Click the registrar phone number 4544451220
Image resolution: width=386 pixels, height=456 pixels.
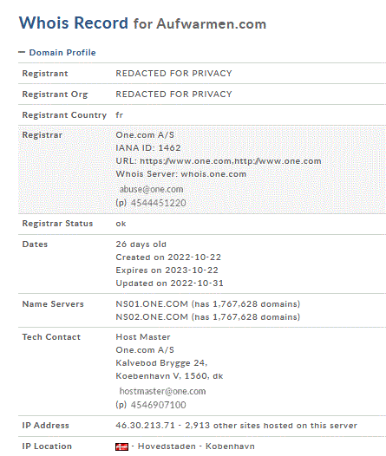tap(158, 203)
